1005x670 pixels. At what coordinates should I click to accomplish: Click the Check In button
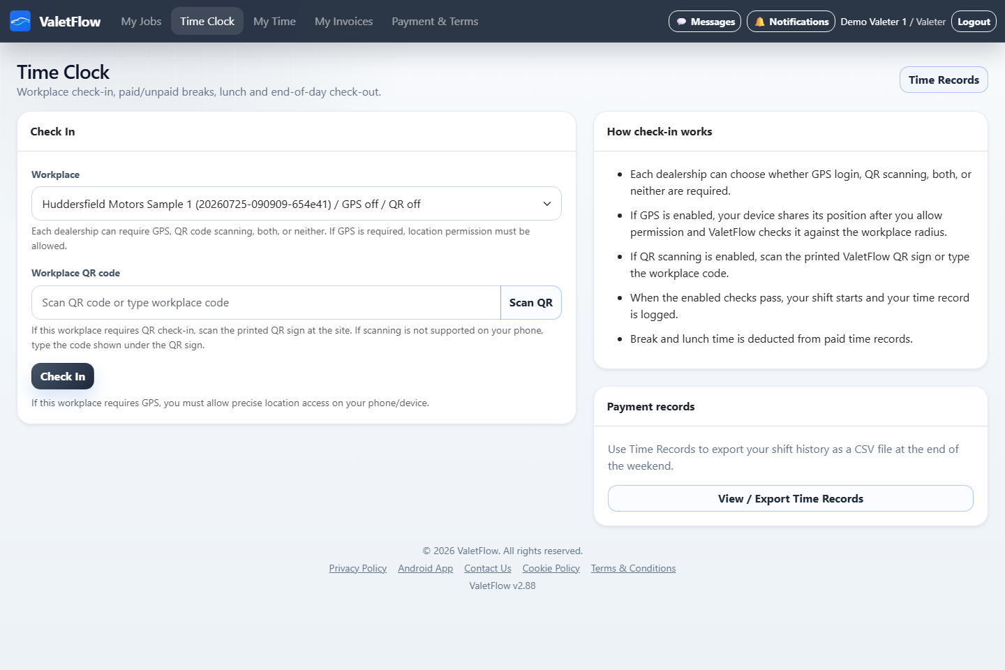63,376
